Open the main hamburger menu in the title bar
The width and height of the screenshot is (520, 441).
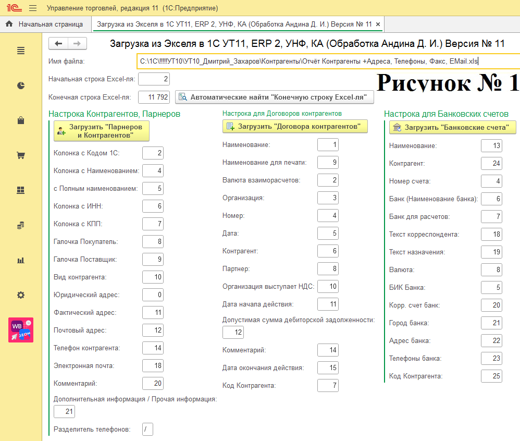point(33,8)
